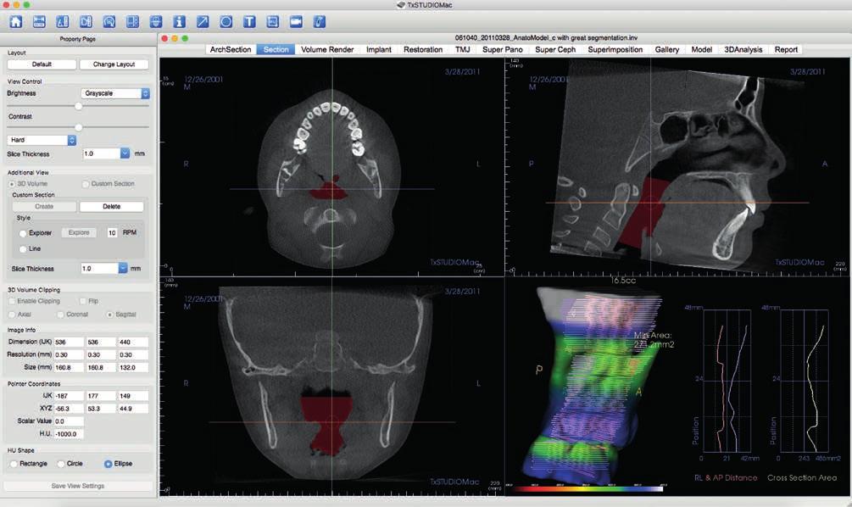Click the 3D airway volume rendering
The image size is (852, 507).
point(591,386)
